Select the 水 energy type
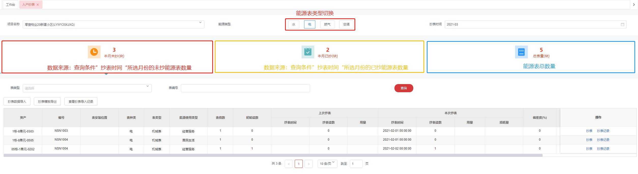Image resolution: width=638 pixels, height=174 pixels. coord(294,24)
